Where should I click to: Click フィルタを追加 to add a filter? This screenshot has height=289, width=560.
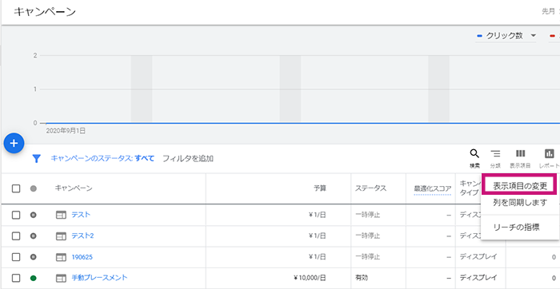tap(188, 159)
